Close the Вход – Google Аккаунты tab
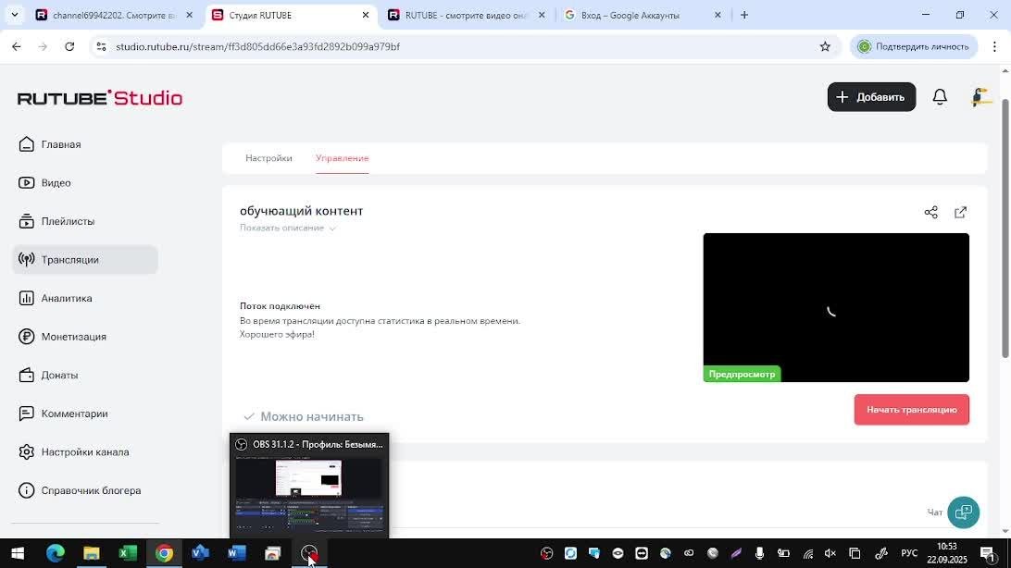The width and height of the screenshot is (1011, 568). click(x=718, y=15)
